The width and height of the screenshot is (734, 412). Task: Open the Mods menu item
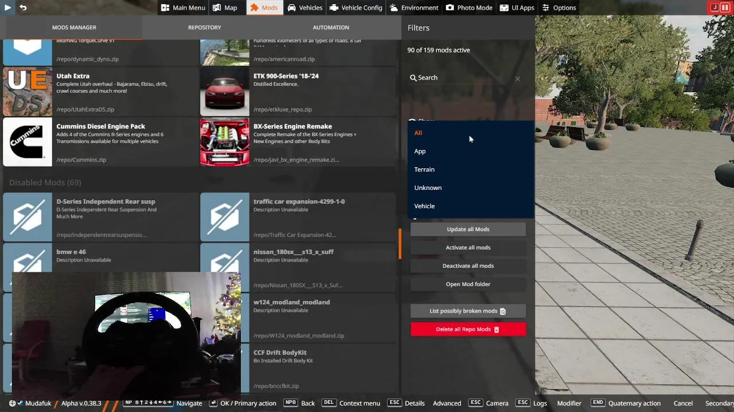[264, 7]
